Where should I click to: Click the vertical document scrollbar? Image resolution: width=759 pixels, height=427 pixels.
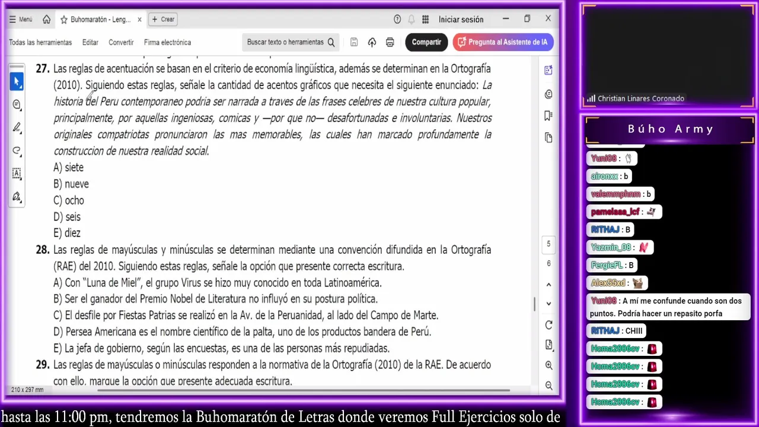point(534,304)
